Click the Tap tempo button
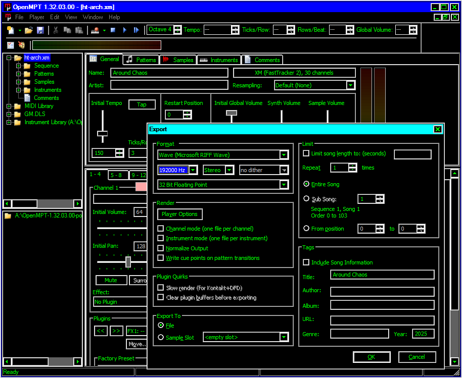 tap(142, 105)
